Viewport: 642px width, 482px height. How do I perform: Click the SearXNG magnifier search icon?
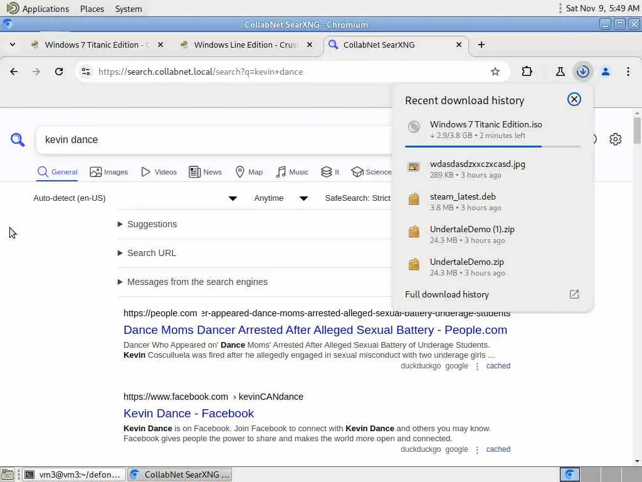pyautogui.click(x=17, y=140)
